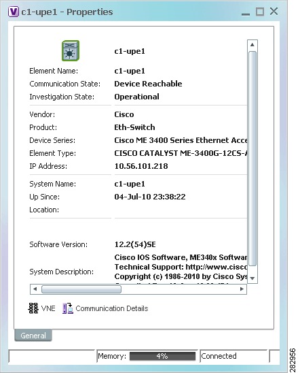Click the 'Operational' investigation state value
The height and width of the screenshot is (373, 300).
pyautogui.click(x=137, y=97)
